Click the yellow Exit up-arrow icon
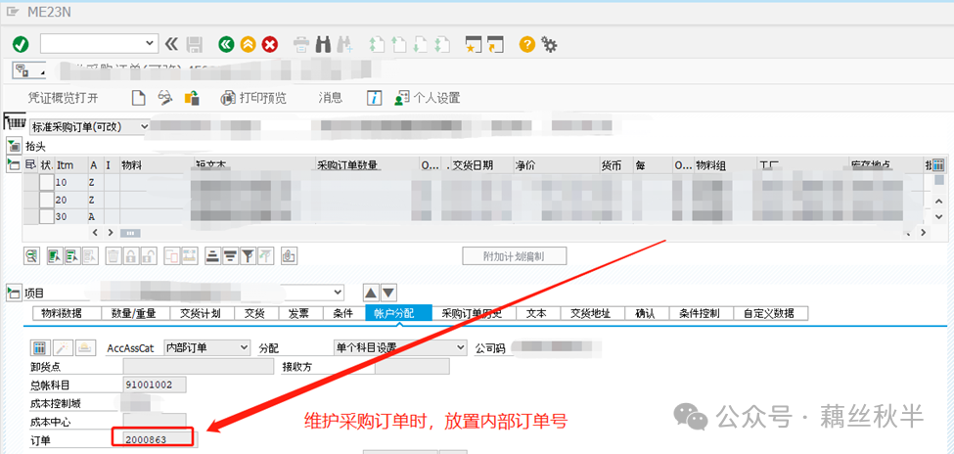 coord(248,44)
